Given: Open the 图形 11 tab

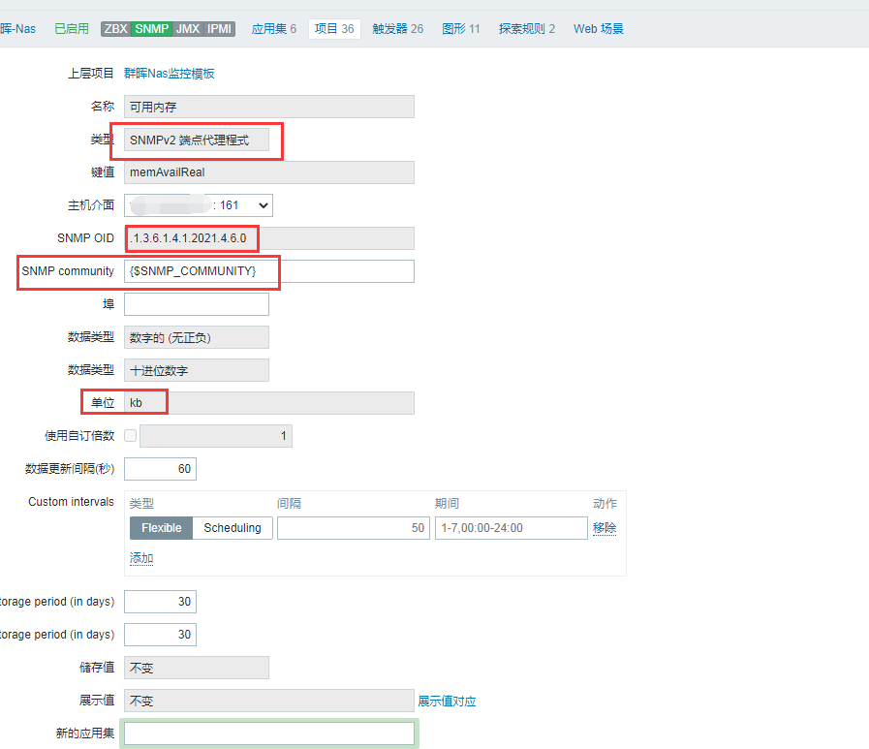Looking at the screenshot, I should [460, 29].
